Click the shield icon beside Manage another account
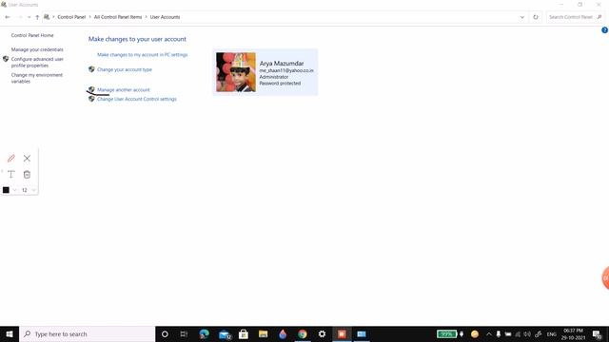The width and height of the screenshot is (609, 342). tap(91, 89)
